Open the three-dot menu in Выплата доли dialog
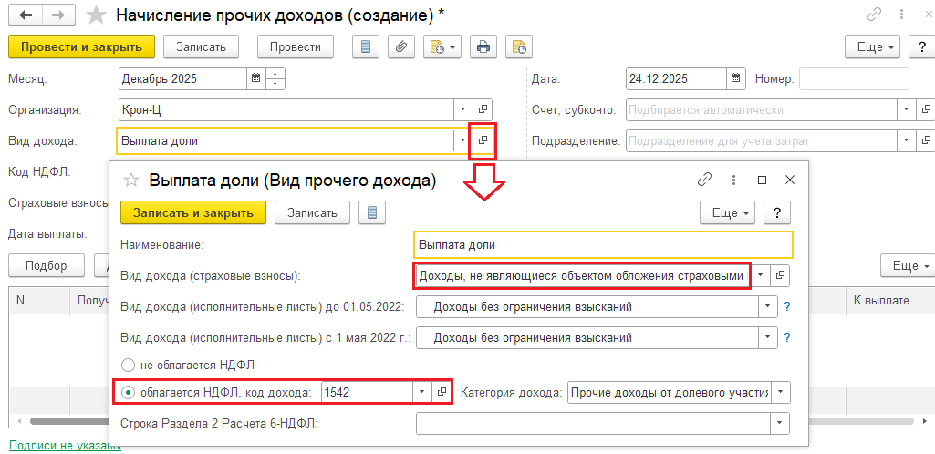Image resolution: width=935 pixels, height=454 pixels. 734,180
